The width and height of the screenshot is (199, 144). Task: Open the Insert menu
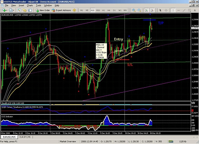pos(21,5)
